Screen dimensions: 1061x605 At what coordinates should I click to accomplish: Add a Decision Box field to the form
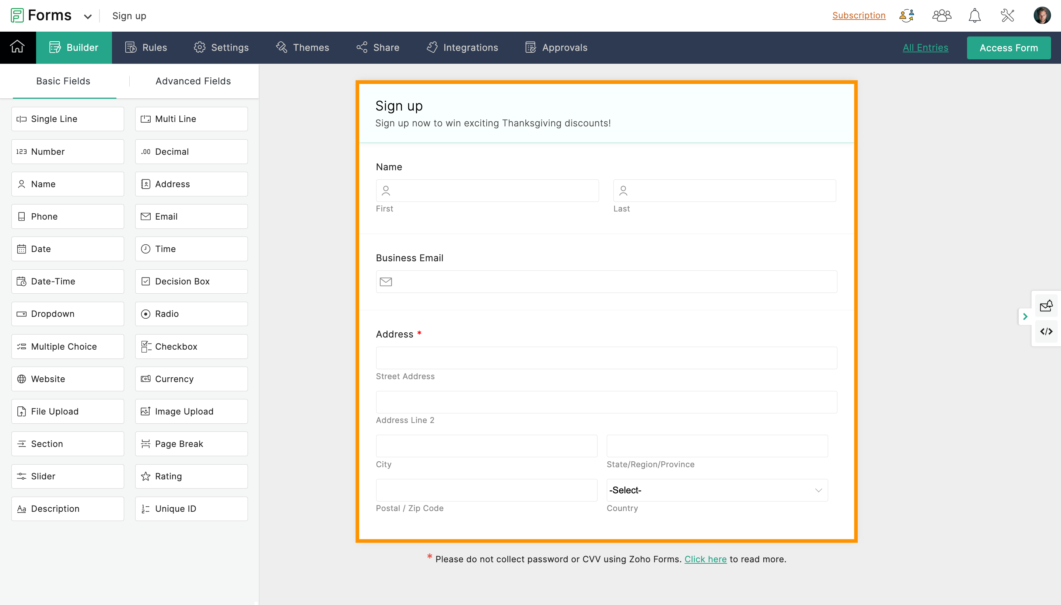(x=191, y=281)
